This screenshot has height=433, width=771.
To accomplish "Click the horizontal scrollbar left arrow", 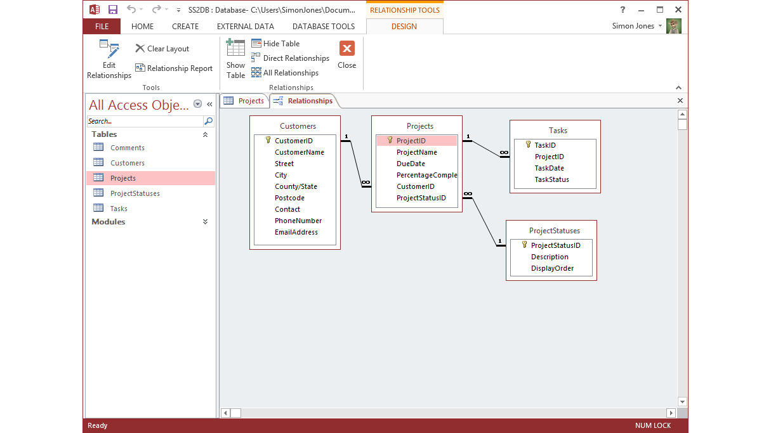I will coord(225,413).
